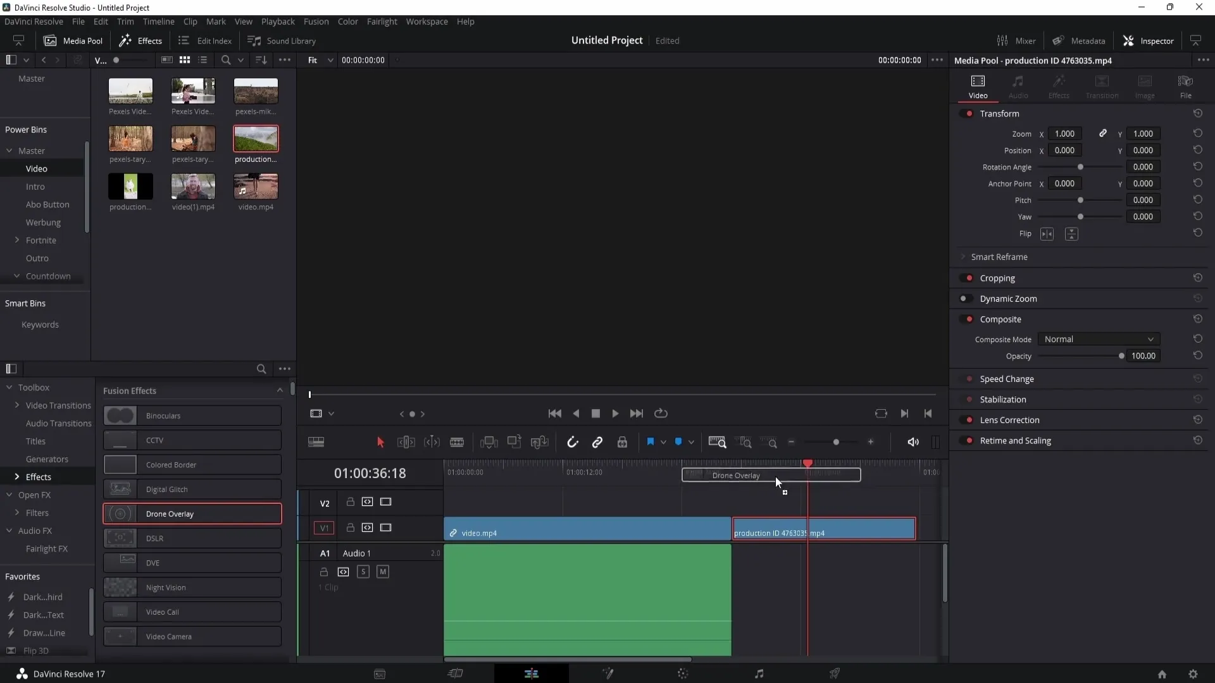Click the Zoom X value field
The image size is (1215, 683).
point(1064,133)
